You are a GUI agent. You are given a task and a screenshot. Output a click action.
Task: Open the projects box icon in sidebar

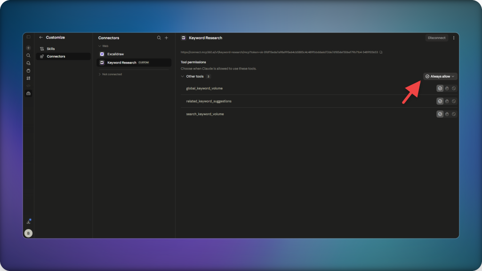28,71
